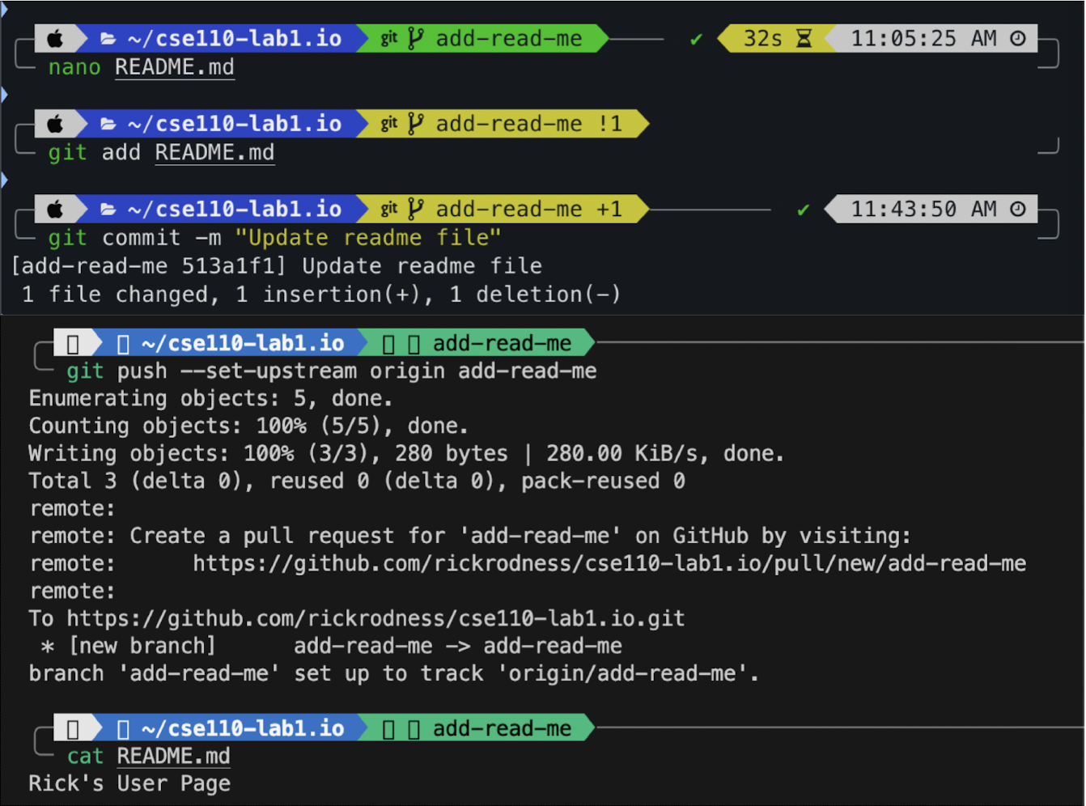Click the 32s command duration display
Viewport: 1086px width, 806px height.
(761, 38)
